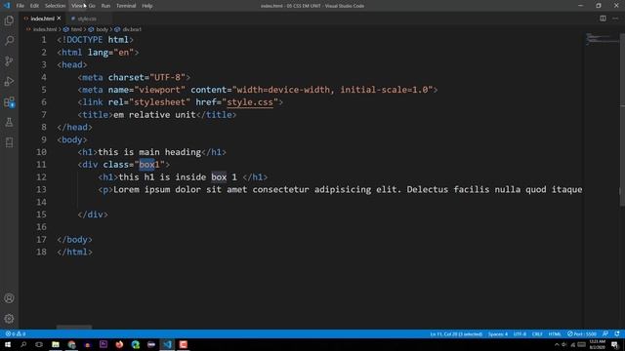Change encoding via UTF-8 indicator

point(520,333)
